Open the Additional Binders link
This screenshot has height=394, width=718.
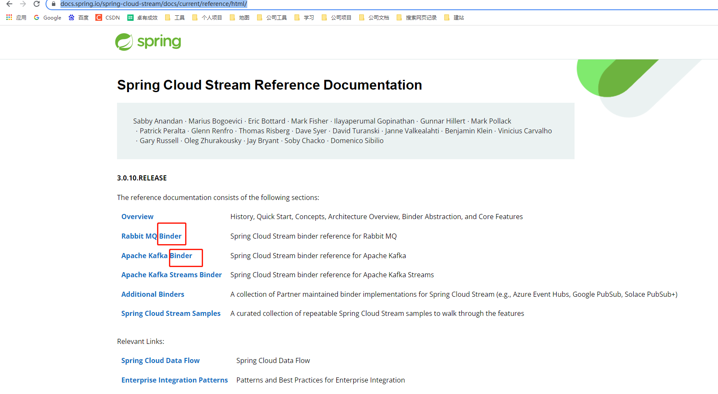[153, 294]
